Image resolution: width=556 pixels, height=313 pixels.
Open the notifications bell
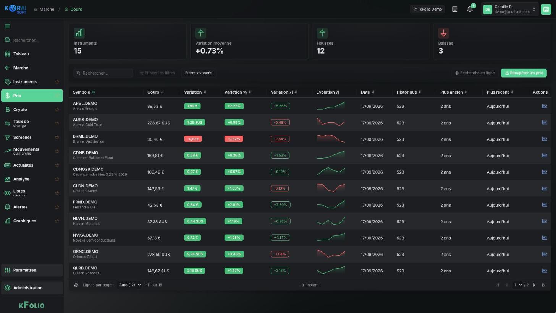coord(470,9)
